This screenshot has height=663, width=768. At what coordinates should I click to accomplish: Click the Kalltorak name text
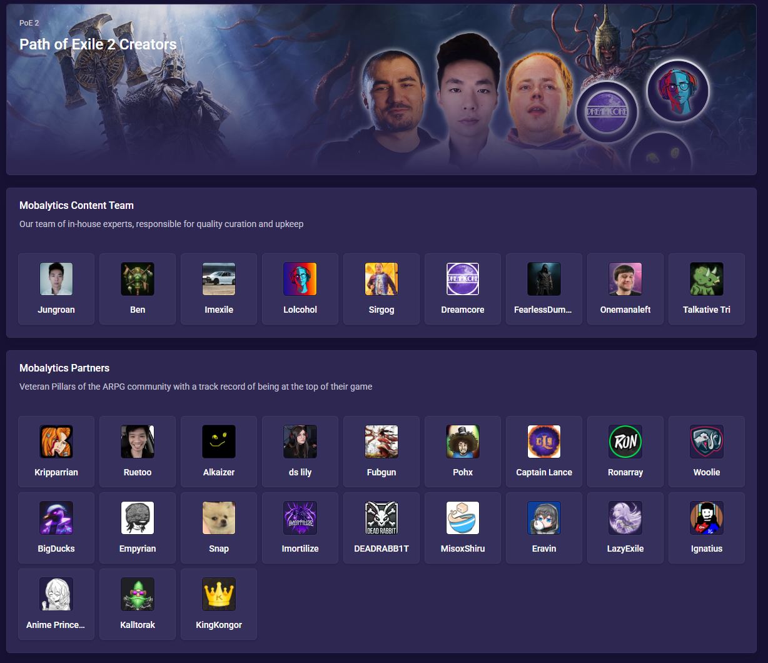[138, 625]
